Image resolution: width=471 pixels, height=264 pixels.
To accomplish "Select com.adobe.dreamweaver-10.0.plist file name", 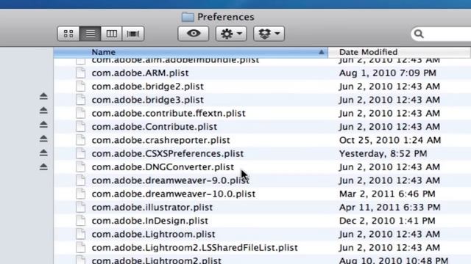I will [174, 194].
